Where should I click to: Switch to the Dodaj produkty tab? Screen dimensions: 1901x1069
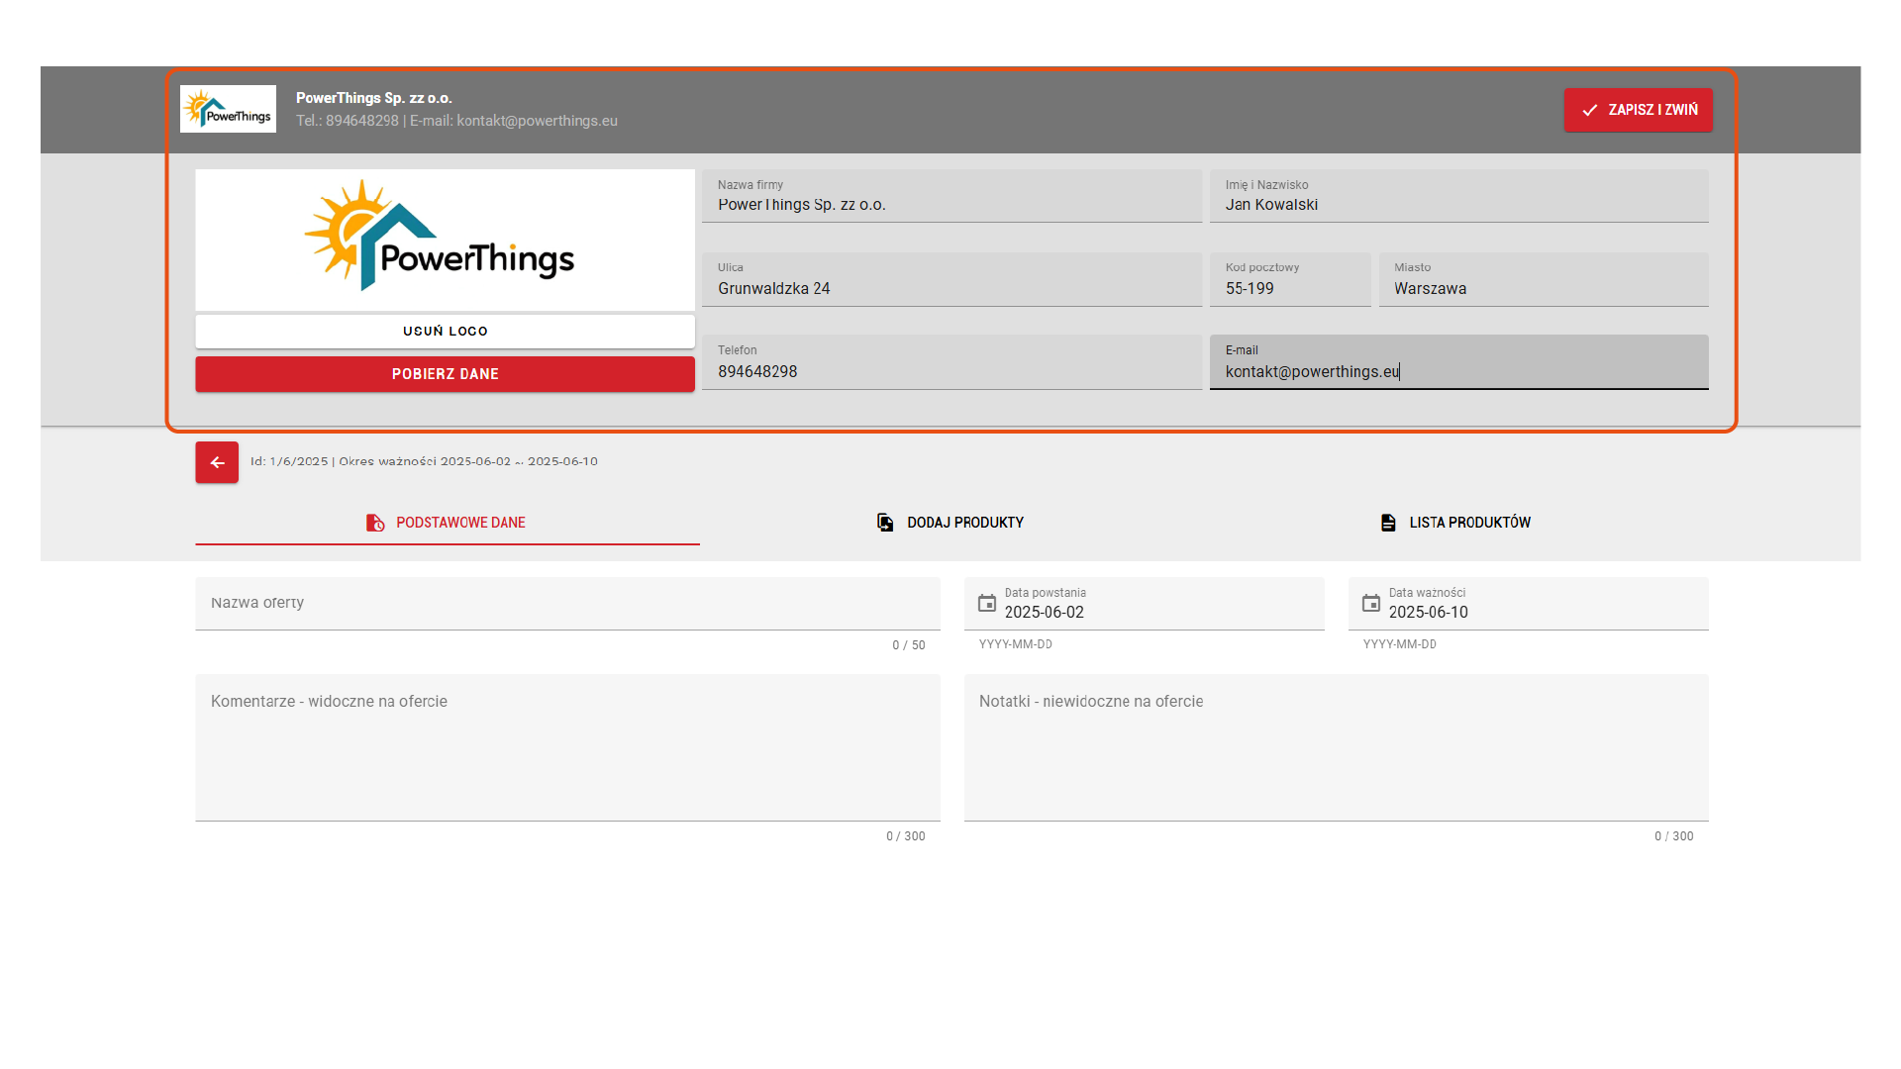click(x=964, y=523)
